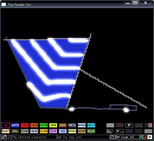The height and width of the screenshot is (141, 154).
Task: Click the untitled simulation save field
Action: 34,137
